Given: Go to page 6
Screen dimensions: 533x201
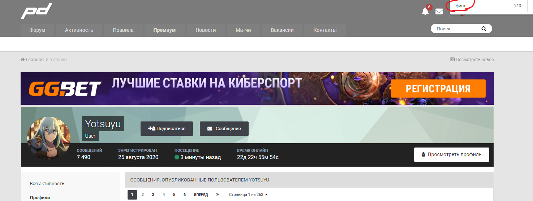Looking at the screenshot, I should [x=184, y=194].
